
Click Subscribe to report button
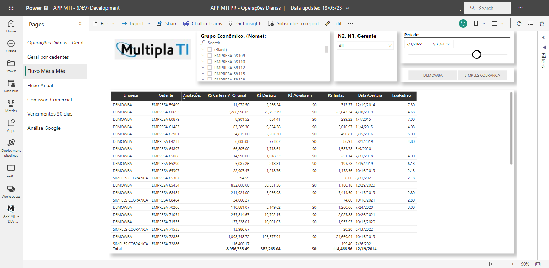point(294,23)
